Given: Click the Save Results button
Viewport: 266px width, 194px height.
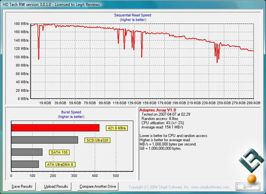Looking at the screenshot, I should pyautogui.click(x=22, y=186).
